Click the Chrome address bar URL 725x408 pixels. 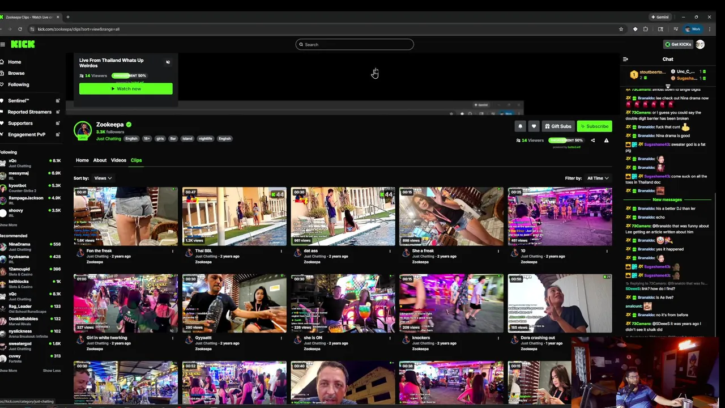(79, 29)
